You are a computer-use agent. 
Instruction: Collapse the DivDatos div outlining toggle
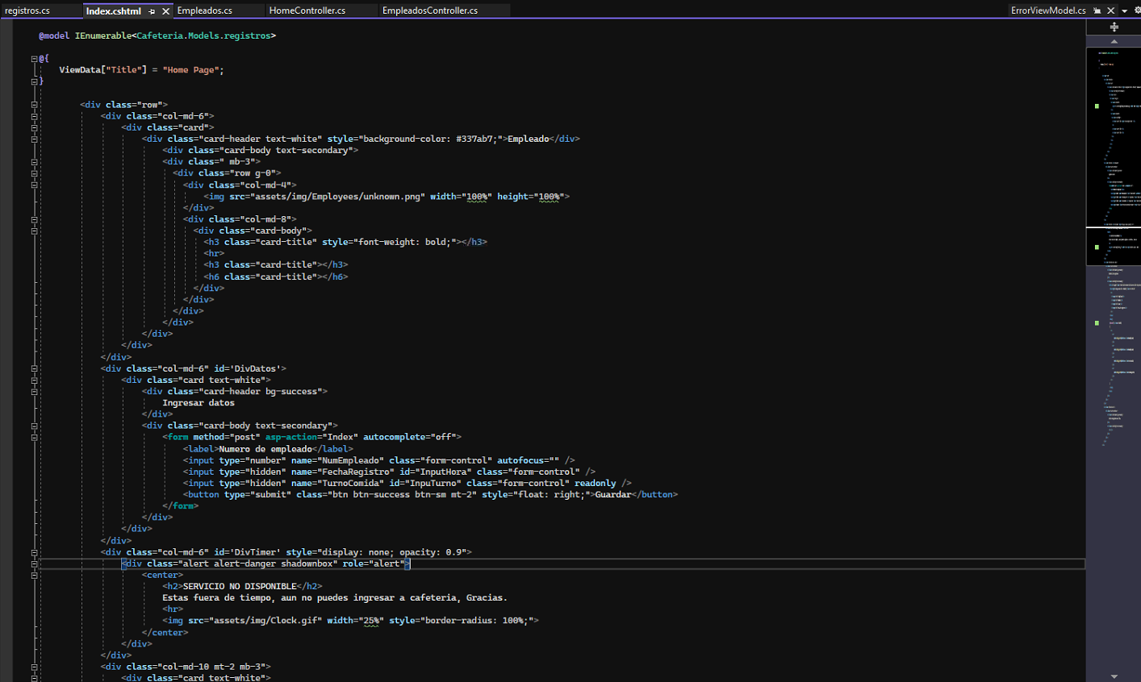(35, 368)
